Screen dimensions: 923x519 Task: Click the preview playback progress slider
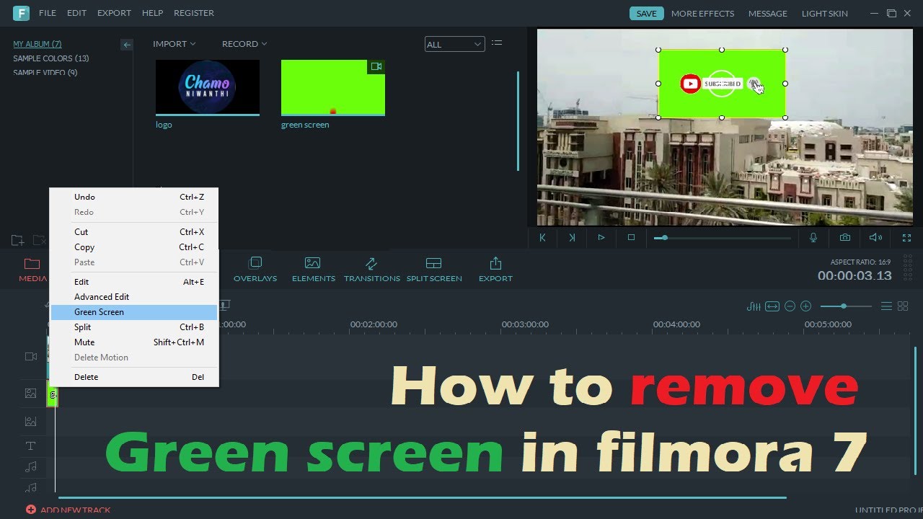(x=722, y=237)
